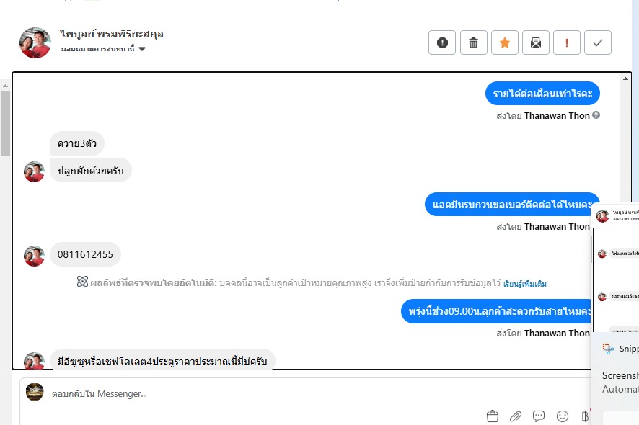Delete conversation using trash can icon
639x425 pixels.
click(474, 42)
